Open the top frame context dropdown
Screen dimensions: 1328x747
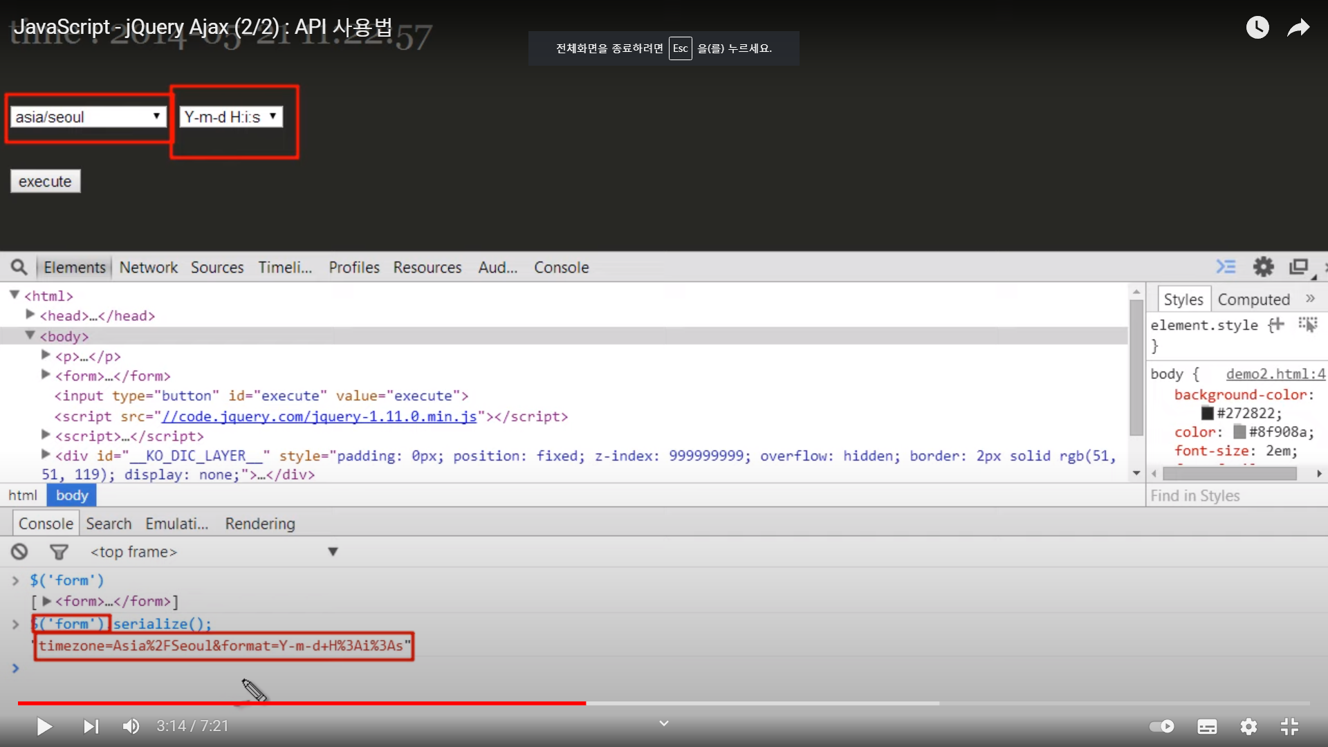(214, 551)
